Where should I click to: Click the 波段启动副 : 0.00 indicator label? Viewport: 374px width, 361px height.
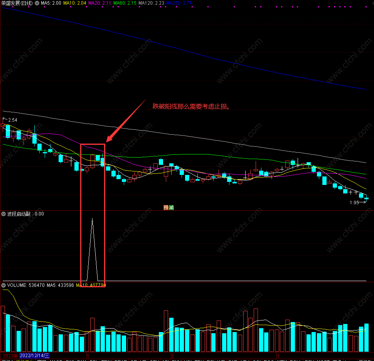(x=25, y=214)
